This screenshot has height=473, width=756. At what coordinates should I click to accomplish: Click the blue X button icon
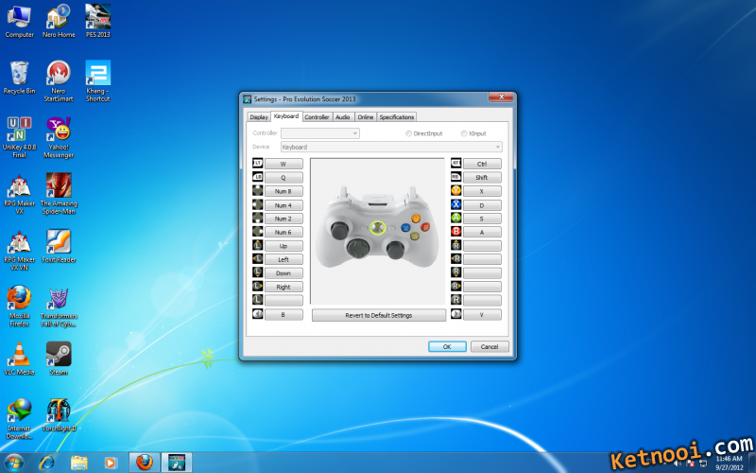point(455,204)
